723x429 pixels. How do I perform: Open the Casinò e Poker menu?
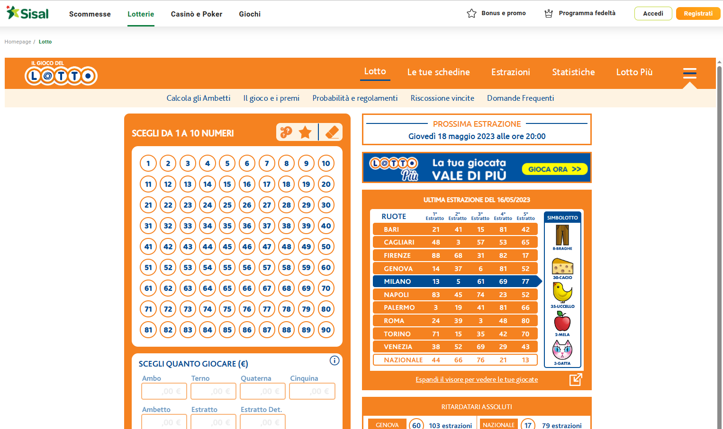point(197,14)
